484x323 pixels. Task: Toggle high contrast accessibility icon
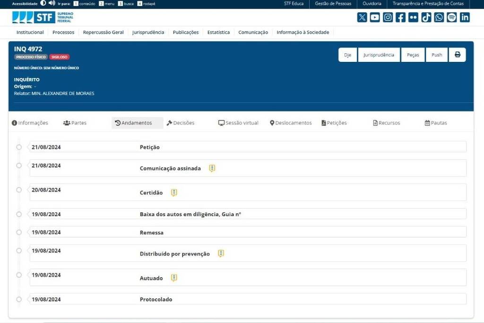tap(43, 3)
